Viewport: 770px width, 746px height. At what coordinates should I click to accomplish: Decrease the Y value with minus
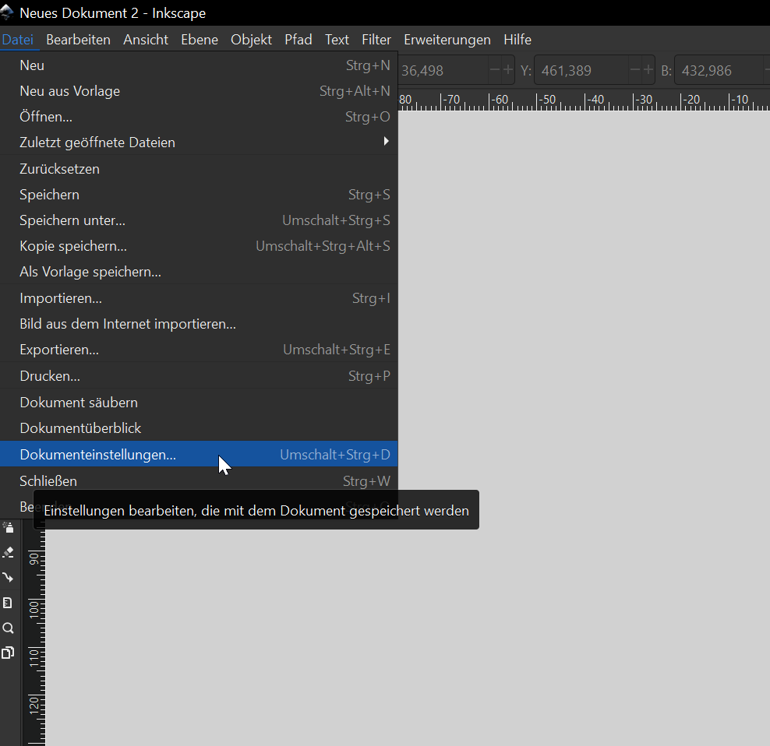tap(635, 69)
